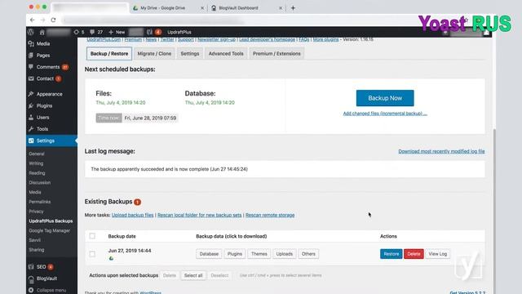
Task: Click the New content button in admin bar
Action: point(117,33)
